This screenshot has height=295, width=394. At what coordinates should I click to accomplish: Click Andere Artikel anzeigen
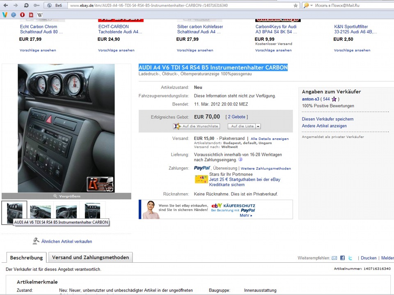(x=324, y=126)
